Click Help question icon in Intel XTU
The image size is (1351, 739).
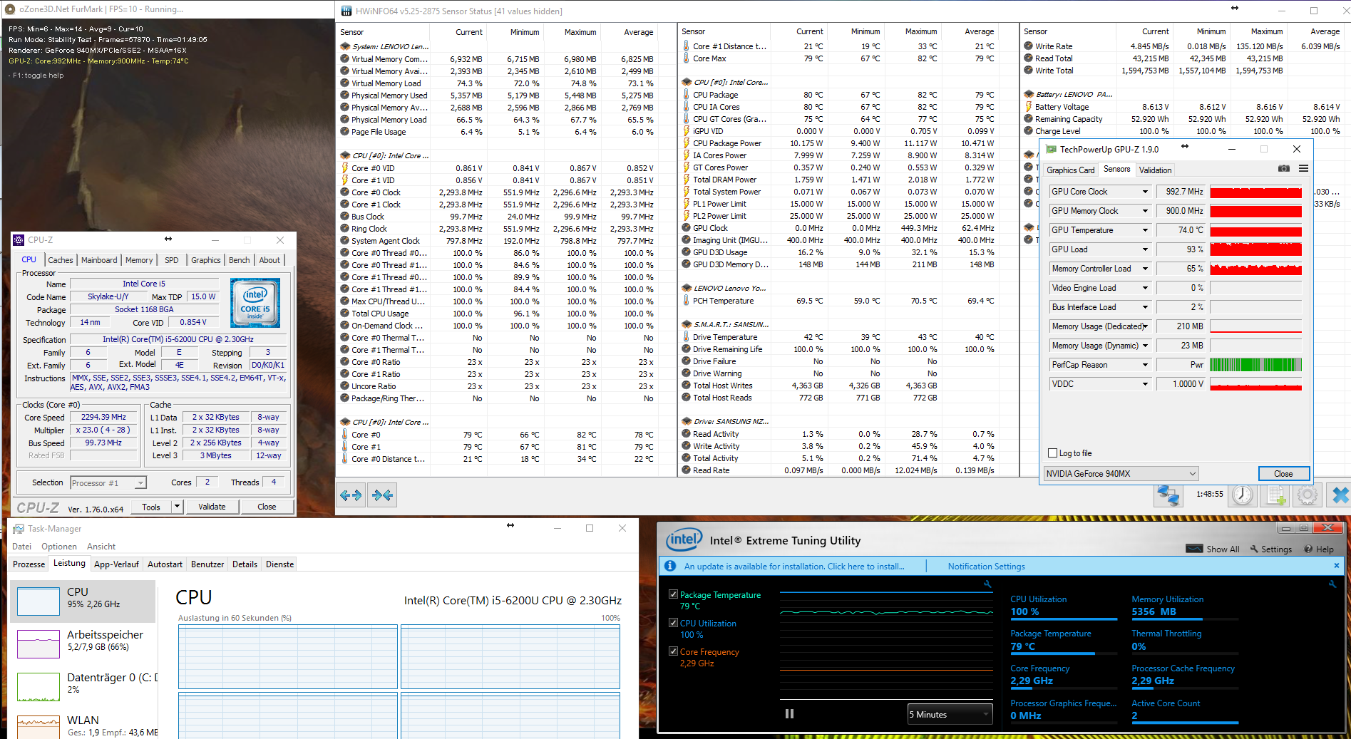click(x=1308, y=549)
